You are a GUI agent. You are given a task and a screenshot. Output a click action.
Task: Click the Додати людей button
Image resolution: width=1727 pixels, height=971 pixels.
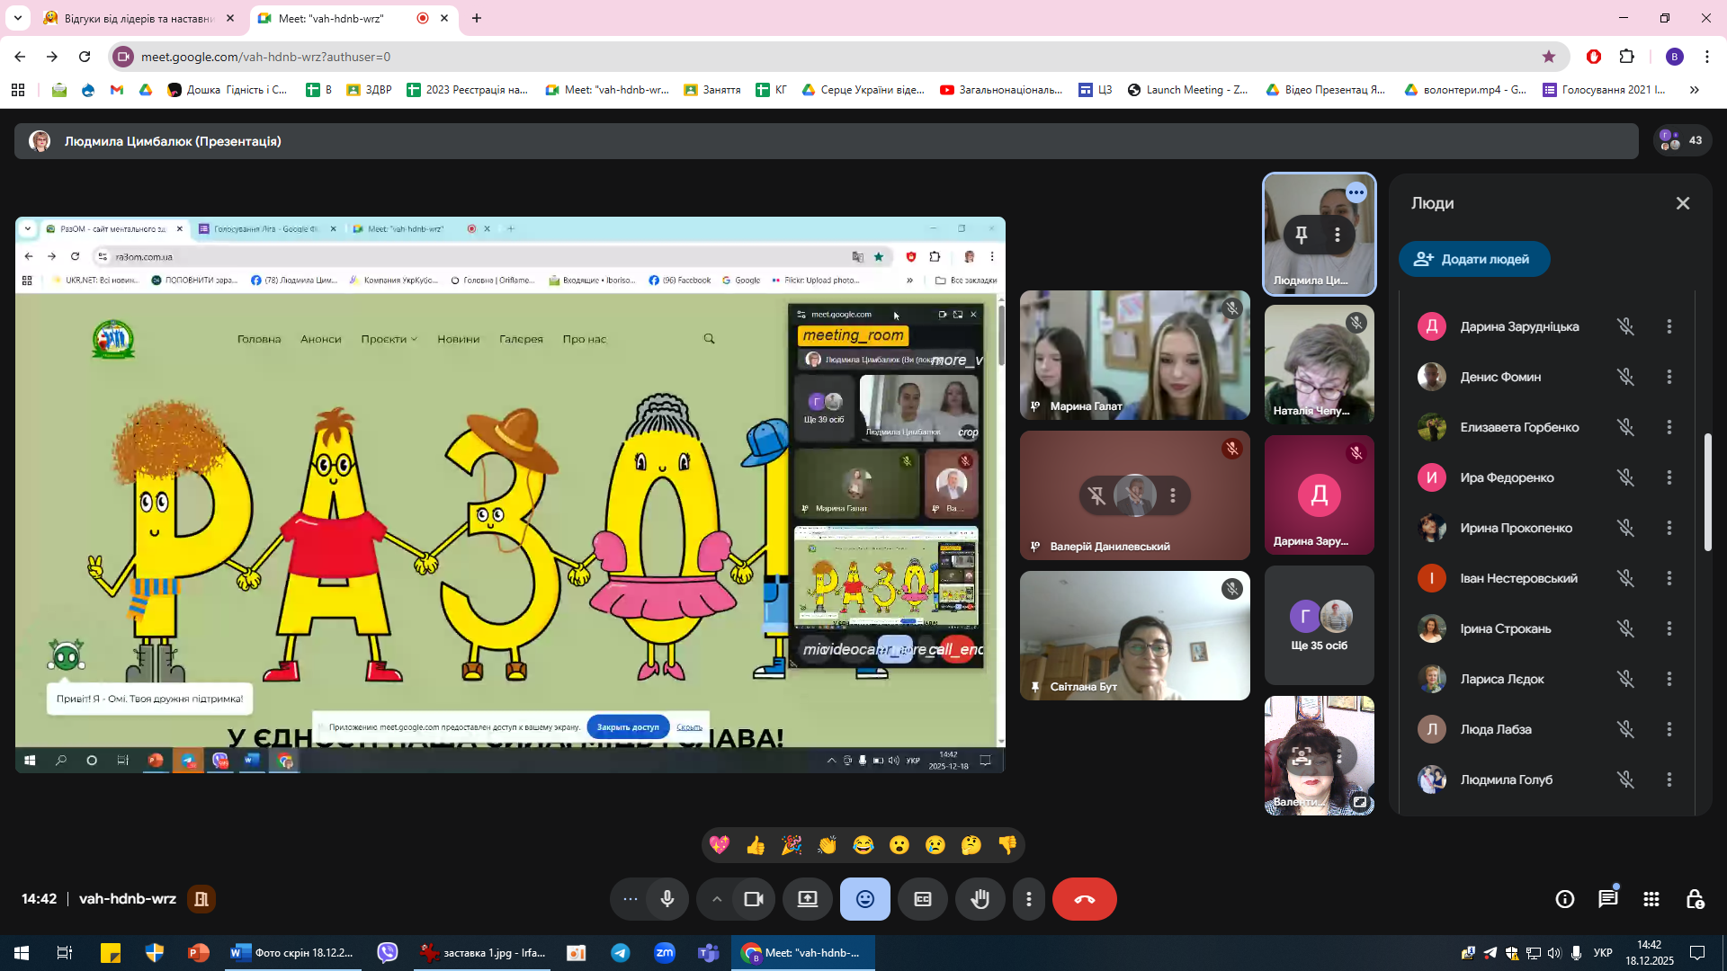click(x=1474, y=259)
